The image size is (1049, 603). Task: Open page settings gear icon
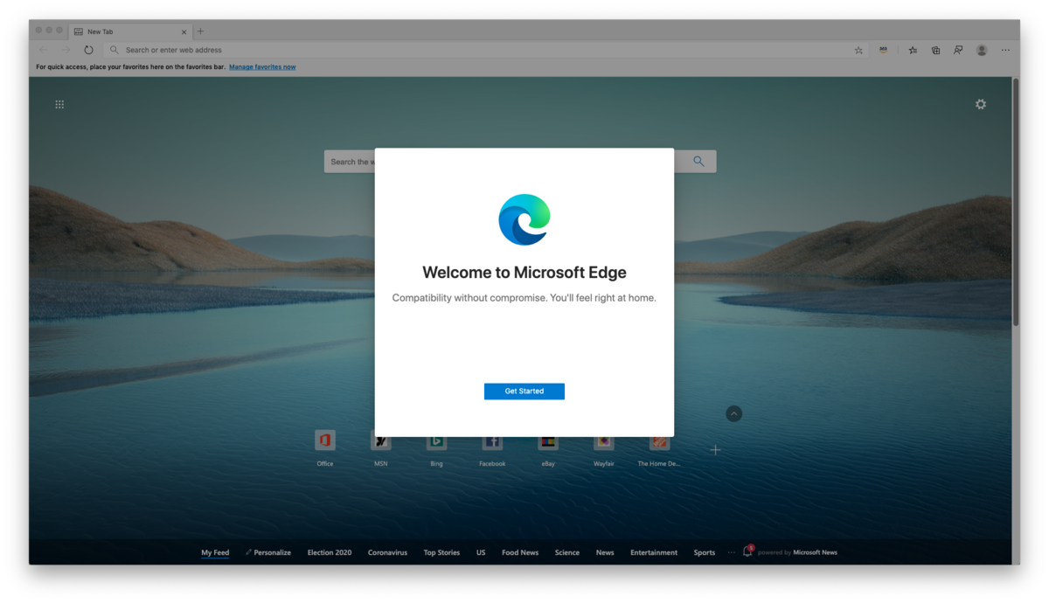981,104
